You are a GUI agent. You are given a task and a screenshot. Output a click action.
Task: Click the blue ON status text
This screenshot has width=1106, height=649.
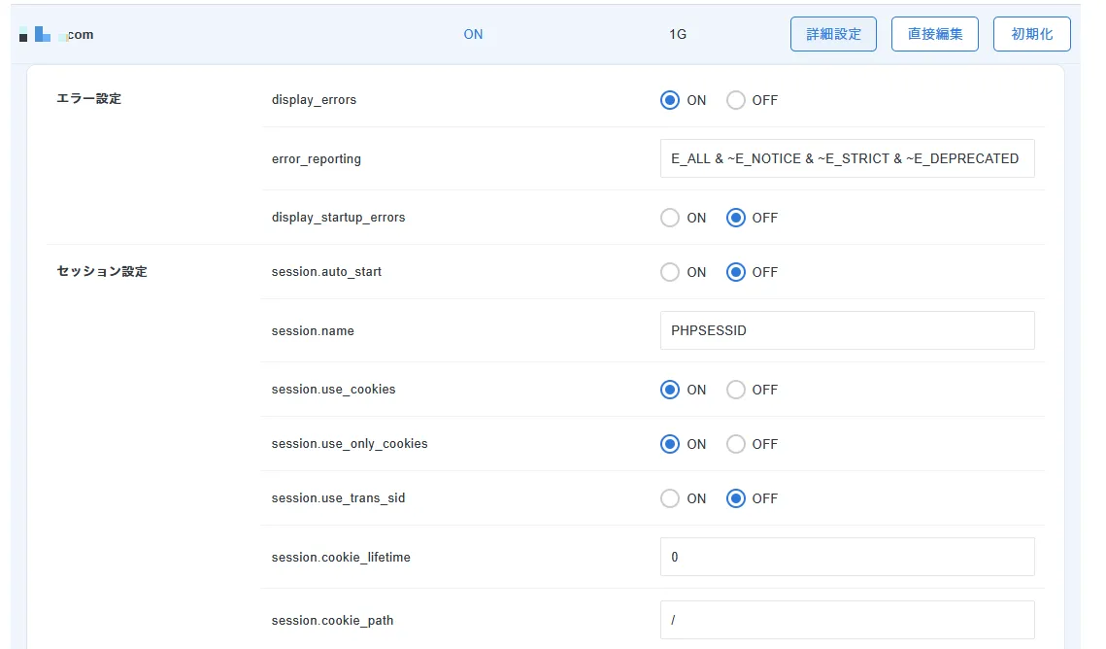point(473,35)
